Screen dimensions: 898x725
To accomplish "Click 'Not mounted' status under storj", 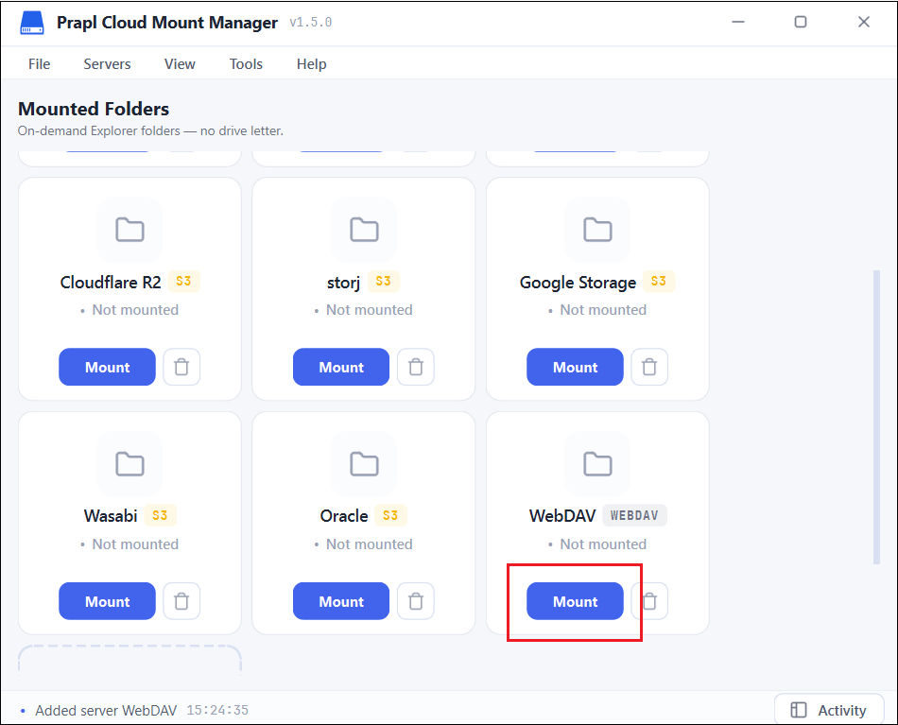I will point(370,310).
